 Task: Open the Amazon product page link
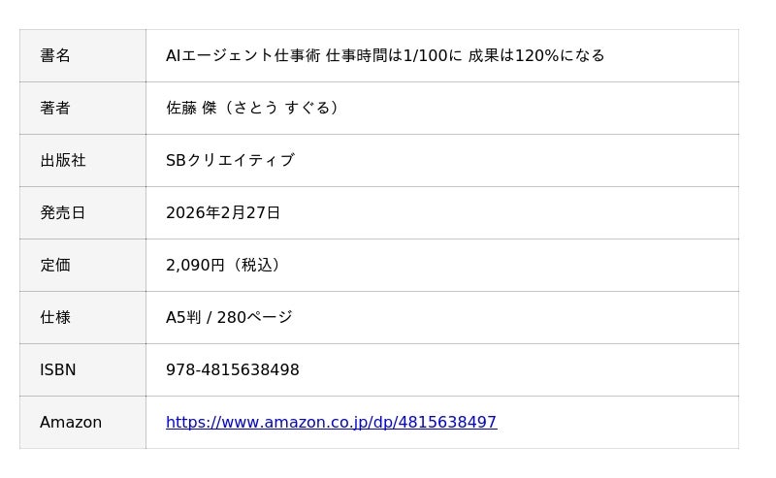pos(331,423)
